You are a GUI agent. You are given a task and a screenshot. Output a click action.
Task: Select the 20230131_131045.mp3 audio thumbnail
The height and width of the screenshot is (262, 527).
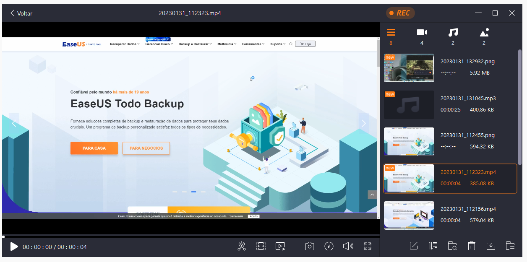coord(409,105)
